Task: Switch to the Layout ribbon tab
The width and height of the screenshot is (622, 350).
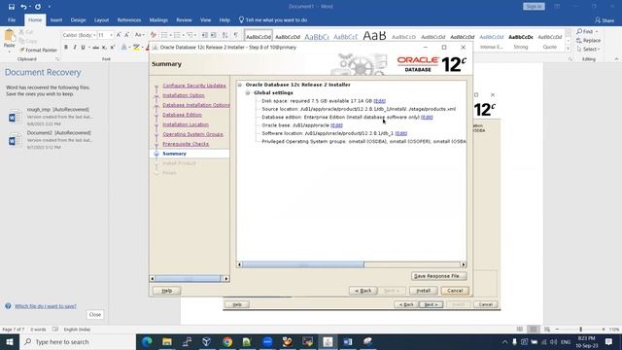Action: (101, 19)
